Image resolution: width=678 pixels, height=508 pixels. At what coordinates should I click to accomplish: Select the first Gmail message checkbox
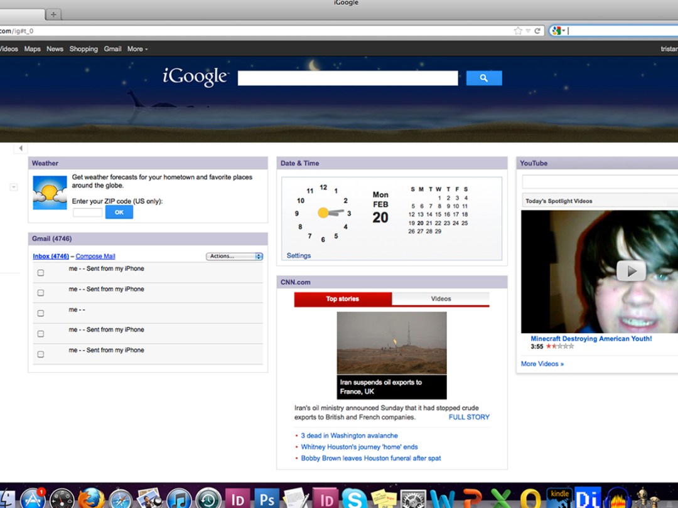pos(41,273)
